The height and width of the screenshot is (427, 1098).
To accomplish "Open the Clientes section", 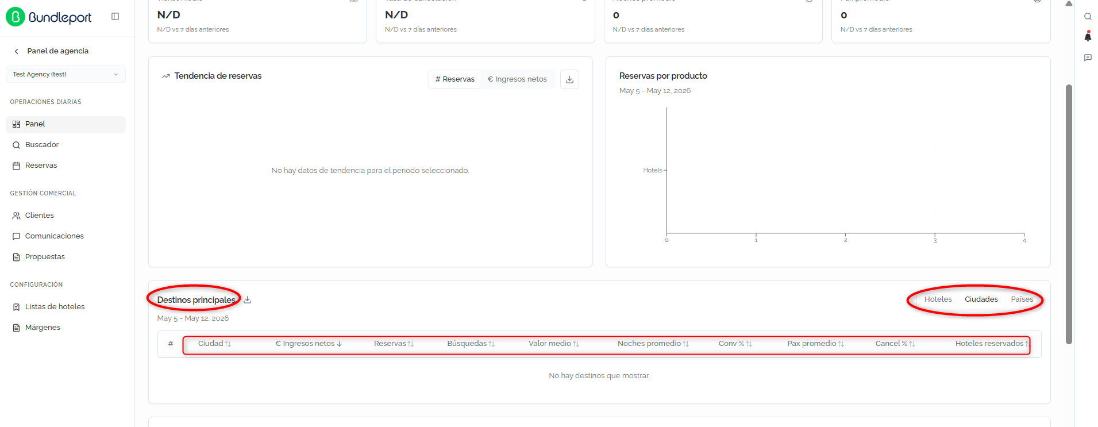I will pos(66,216).
